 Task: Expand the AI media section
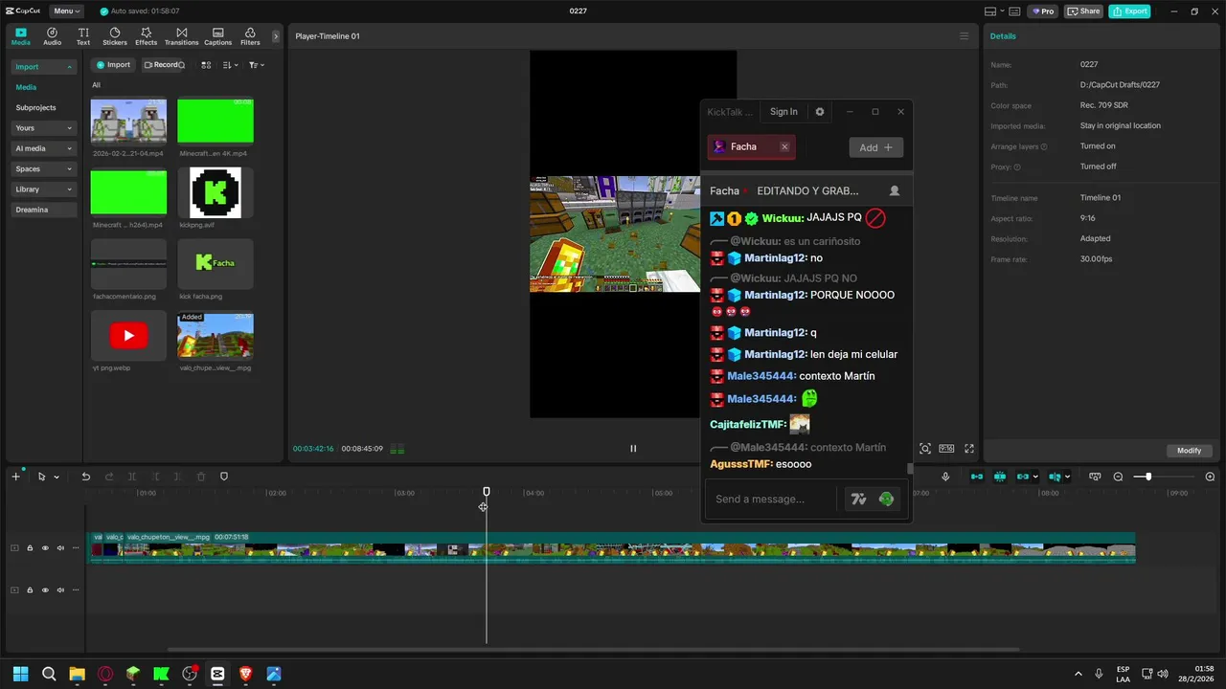(x=43, y=148)
